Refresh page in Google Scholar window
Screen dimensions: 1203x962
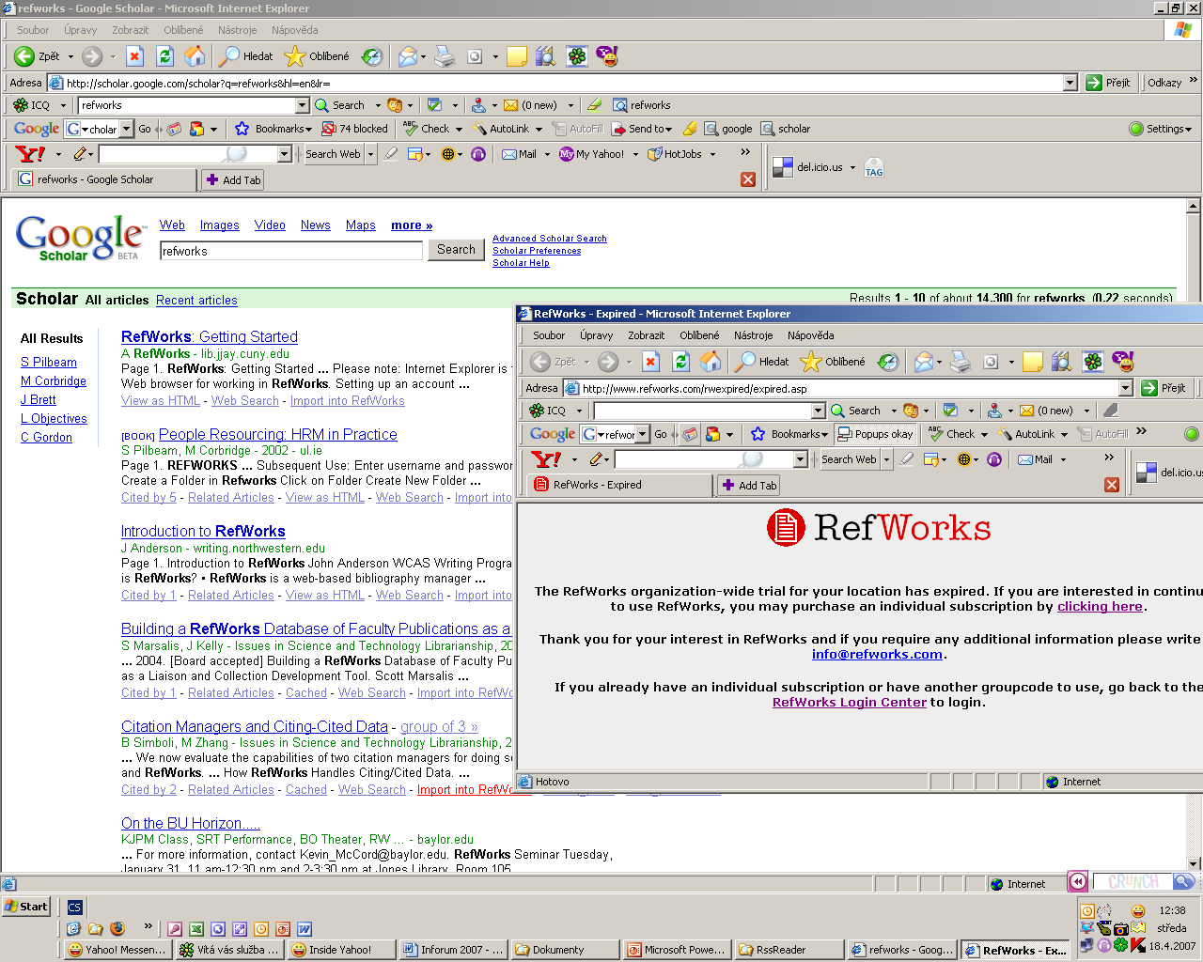pyautogui.click(x=164, y=56)
